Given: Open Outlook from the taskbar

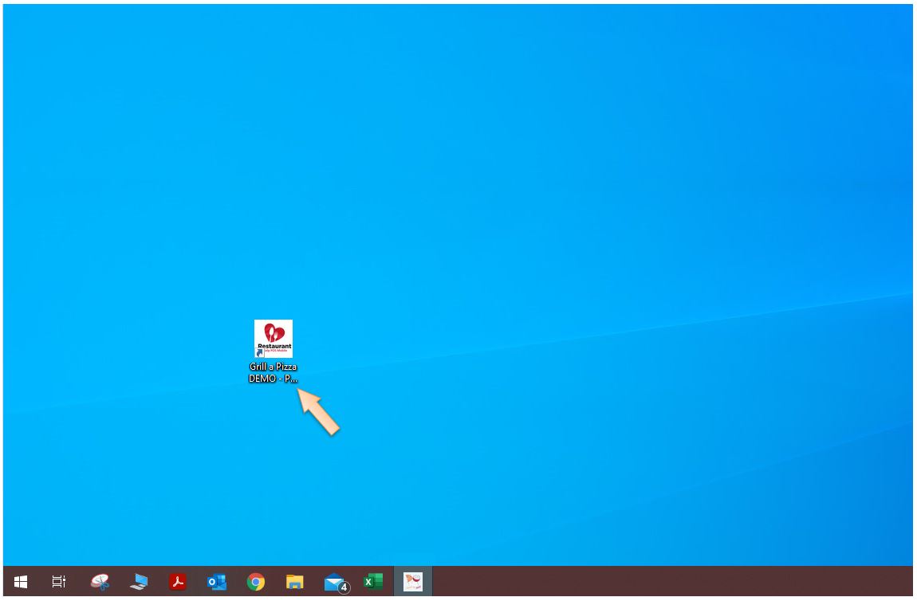Looking at the screenshot, I should (217, 582).
